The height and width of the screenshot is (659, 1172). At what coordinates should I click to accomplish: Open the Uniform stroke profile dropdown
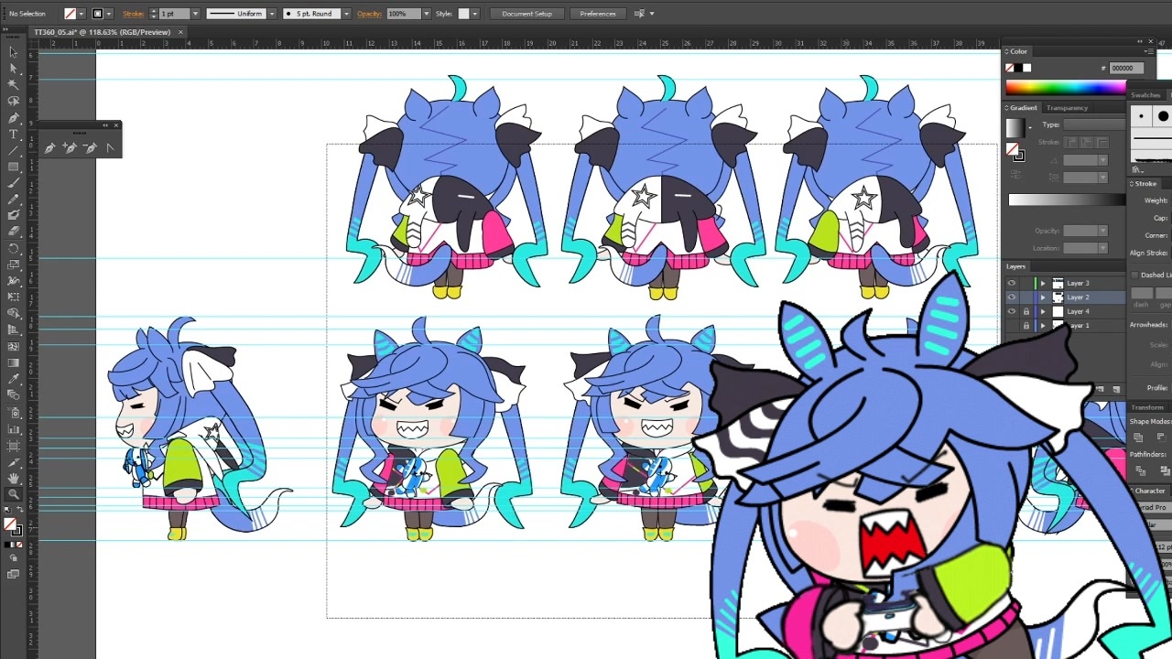[272, 14]
